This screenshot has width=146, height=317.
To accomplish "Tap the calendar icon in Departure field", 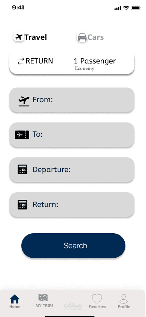I will (22, 169).
